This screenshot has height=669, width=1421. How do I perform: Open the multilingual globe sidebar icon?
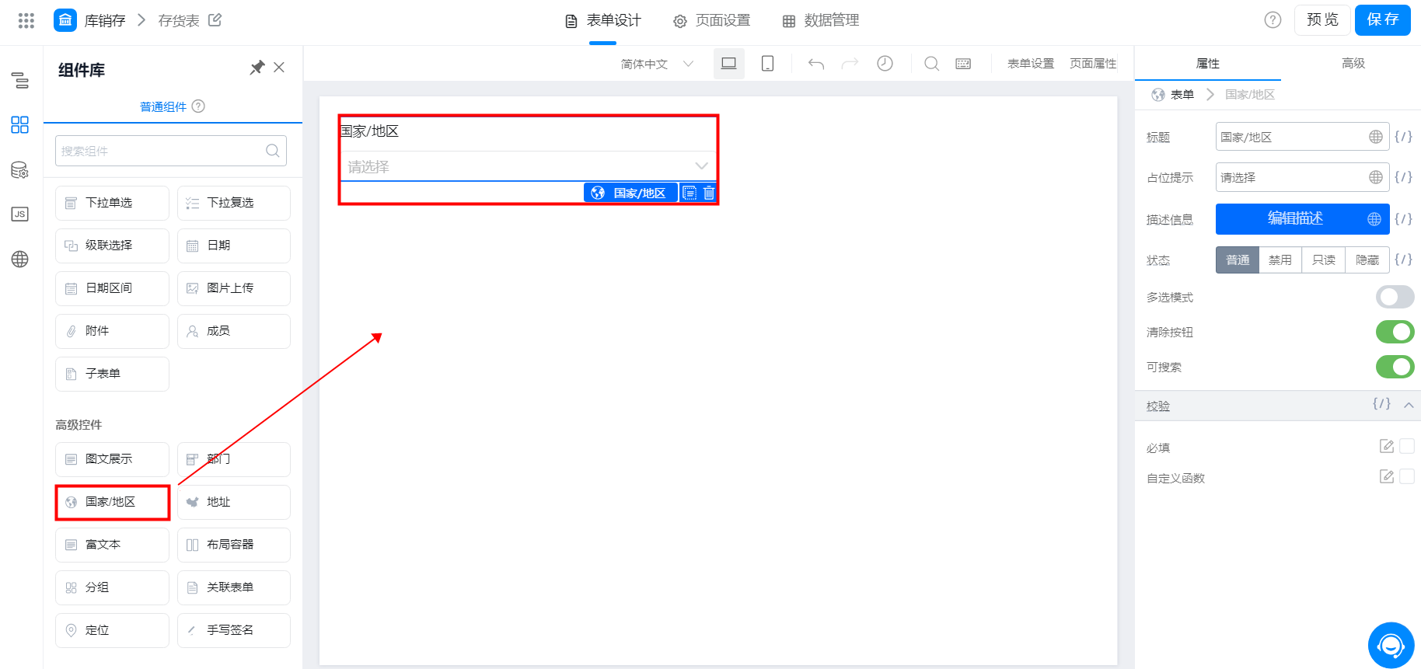click(20, 259)
